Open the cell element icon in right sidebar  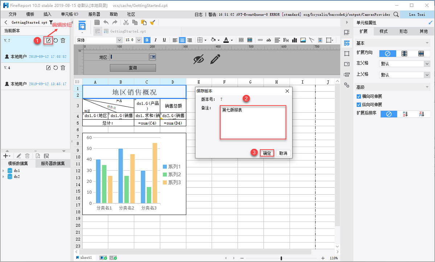(347, 33)
